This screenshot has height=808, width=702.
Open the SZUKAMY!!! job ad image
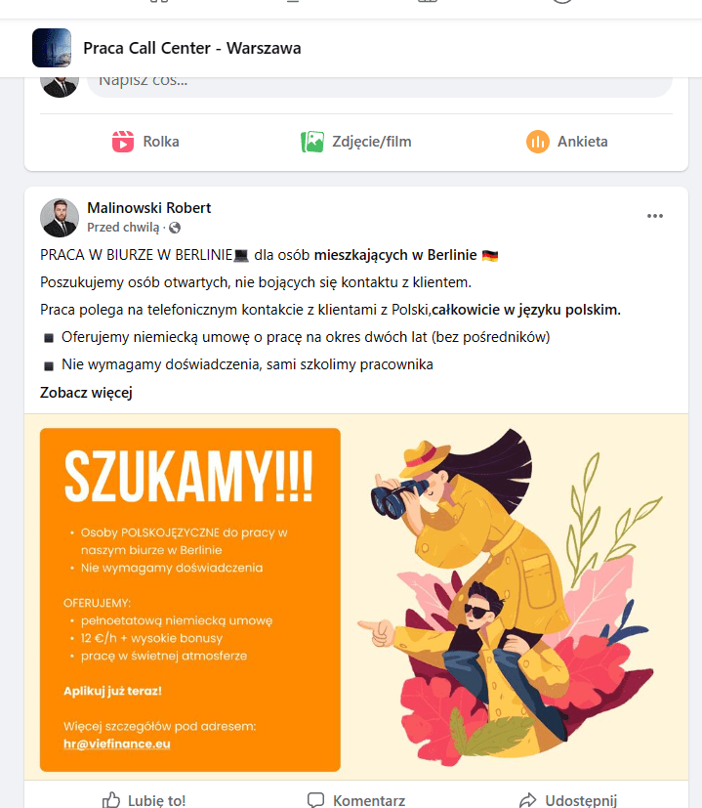(356, 597)
